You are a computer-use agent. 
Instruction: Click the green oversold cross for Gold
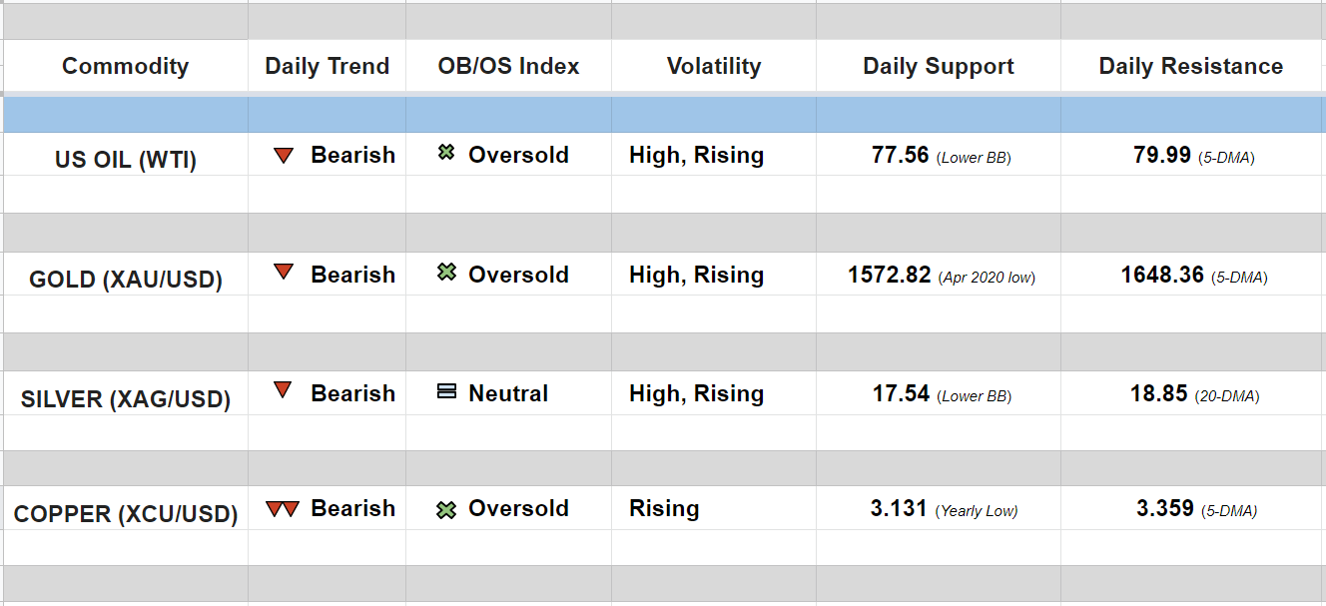446,272
